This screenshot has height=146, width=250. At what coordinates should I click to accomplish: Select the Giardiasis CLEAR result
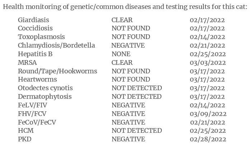122,20
